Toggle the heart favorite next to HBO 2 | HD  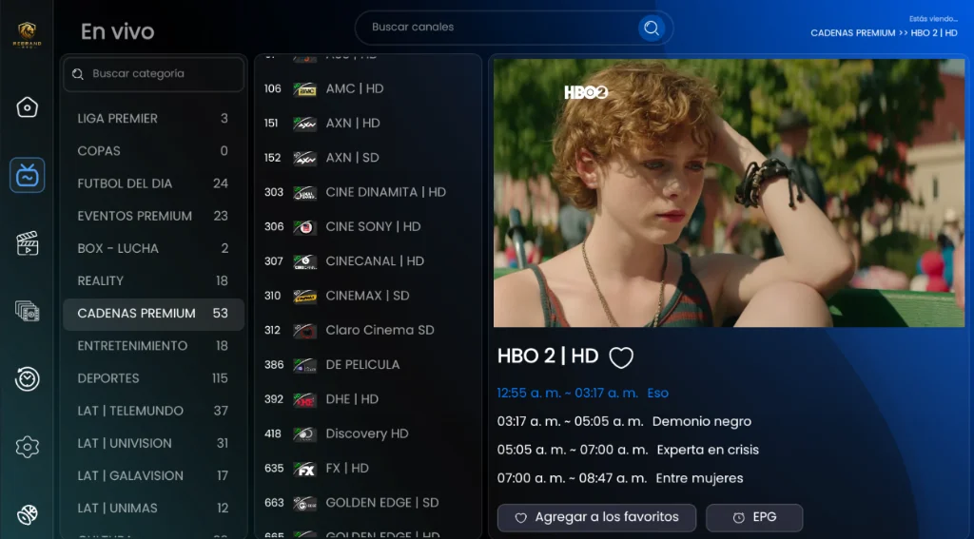pos(620,357)
